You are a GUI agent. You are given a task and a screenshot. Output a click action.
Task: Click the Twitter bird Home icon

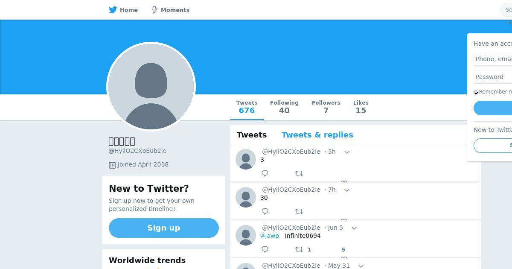coord(113,10)
